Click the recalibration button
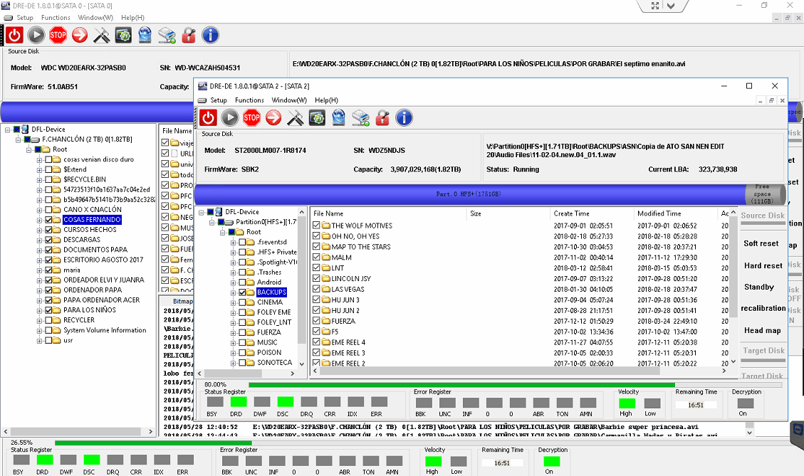 click(763, 308)
